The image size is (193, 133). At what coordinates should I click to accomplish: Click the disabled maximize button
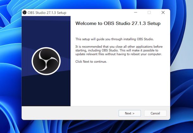click(x=149, y=12)
